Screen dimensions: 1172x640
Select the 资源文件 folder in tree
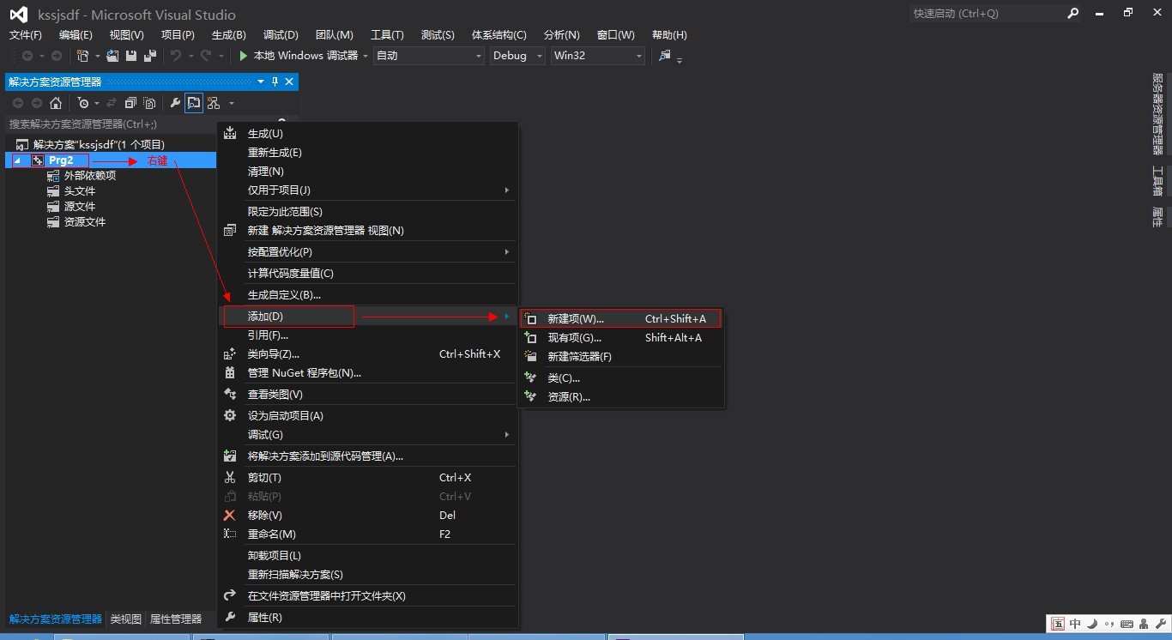pyautogui.click(x=85, y=222)
